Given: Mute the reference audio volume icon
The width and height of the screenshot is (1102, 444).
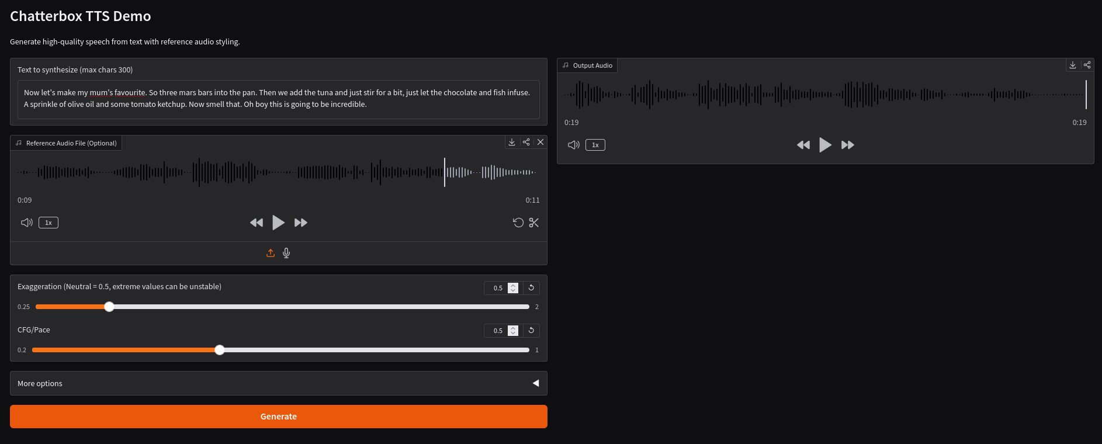Looking at the screenshot, I should click(27, 223).
